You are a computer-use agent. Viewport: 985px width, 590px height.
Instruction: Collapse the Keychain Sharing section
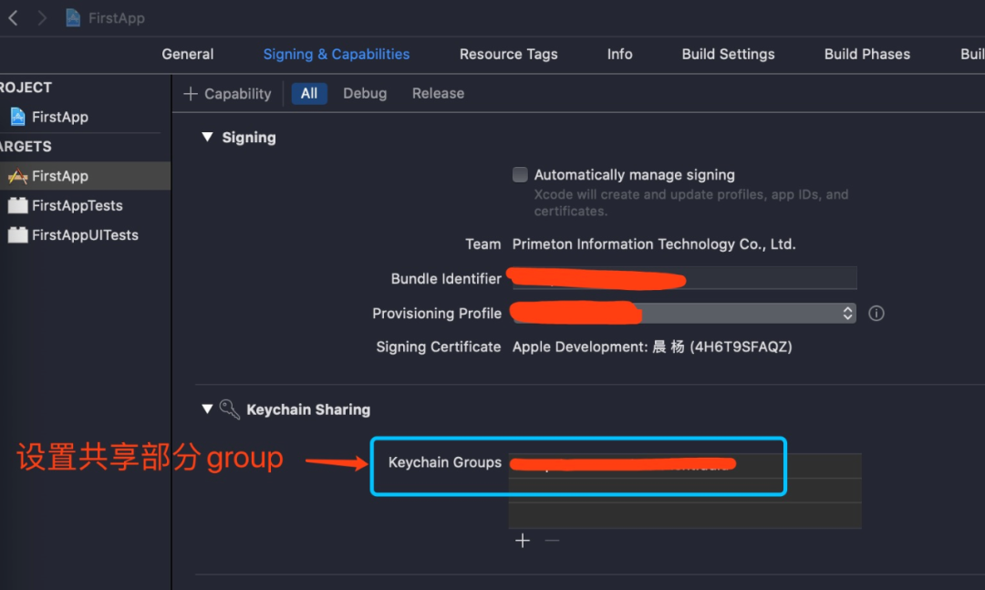[207, 409]
